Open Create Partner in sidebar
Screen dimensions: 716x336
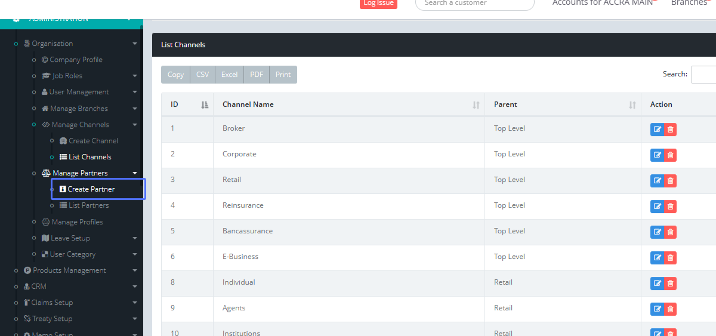(91, 189)
